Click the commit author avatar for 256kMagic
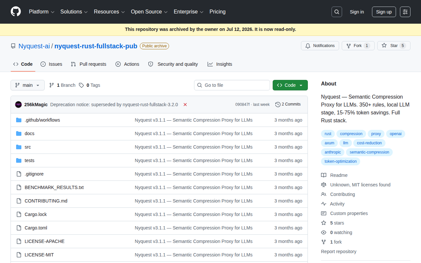 click(18, 105)
